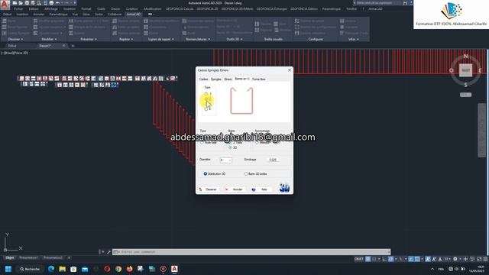Select the 3D barre radio option
The width and height of the screenshot is (489, 275).
coord(230,147)
